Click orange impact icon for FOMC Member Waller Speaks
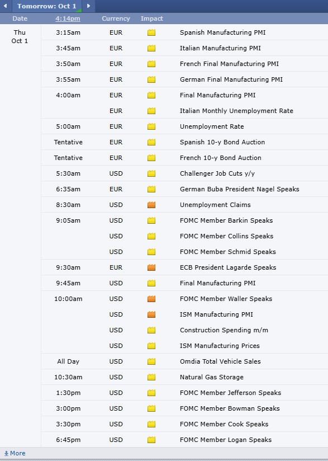Image resolution: width=328 pixels, height=461 pixels. [151, 299]
